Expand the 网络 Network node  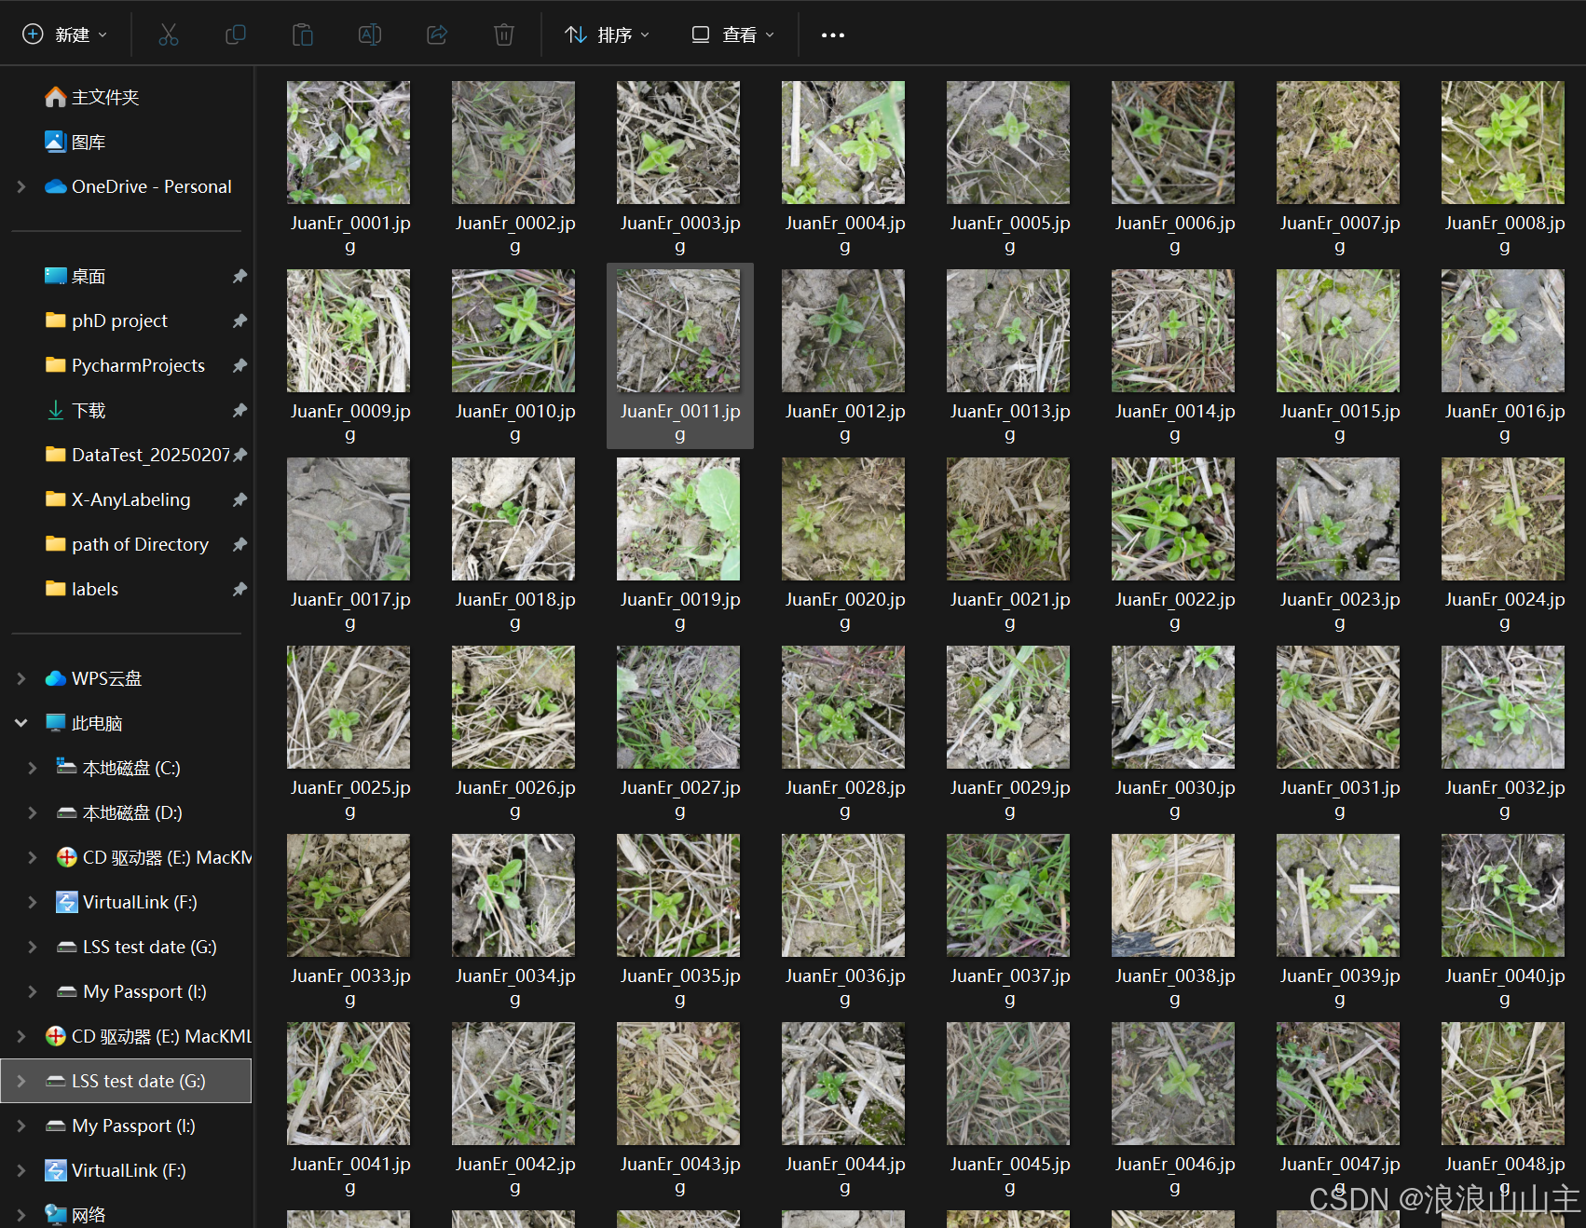[x=21, y=1215]
